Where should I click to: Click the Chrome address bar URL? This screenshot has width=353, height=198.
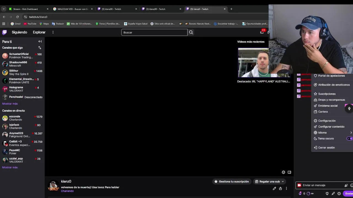click(x=38, y=17)
